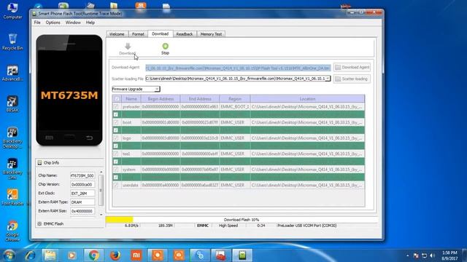Select the BlackBerry Link desktop icon
Screen dimensions: 467x262
click(12, 169)
